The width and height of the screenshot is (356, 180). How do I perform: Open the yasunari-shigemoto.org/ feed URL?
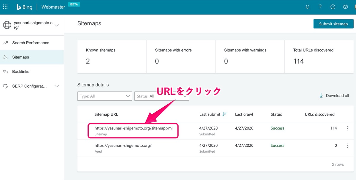tap(123, 146)
